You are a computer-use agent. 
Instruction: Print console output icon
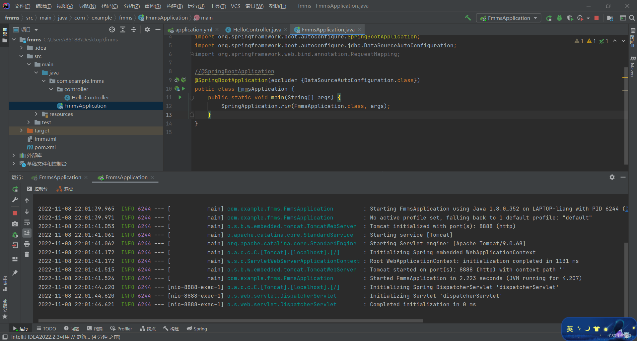(x=27, y=244)
